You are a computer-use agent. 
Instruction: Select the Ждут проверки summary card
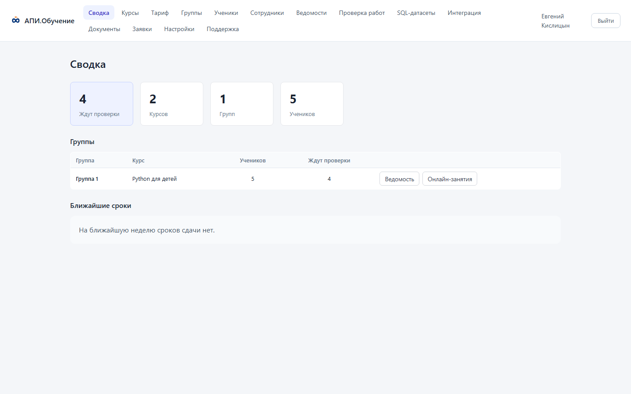coord(102,104)
